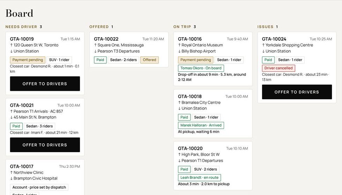Click the SUV · 2 riders tag
Screen dimensions: 342x195
coord(206,169)
